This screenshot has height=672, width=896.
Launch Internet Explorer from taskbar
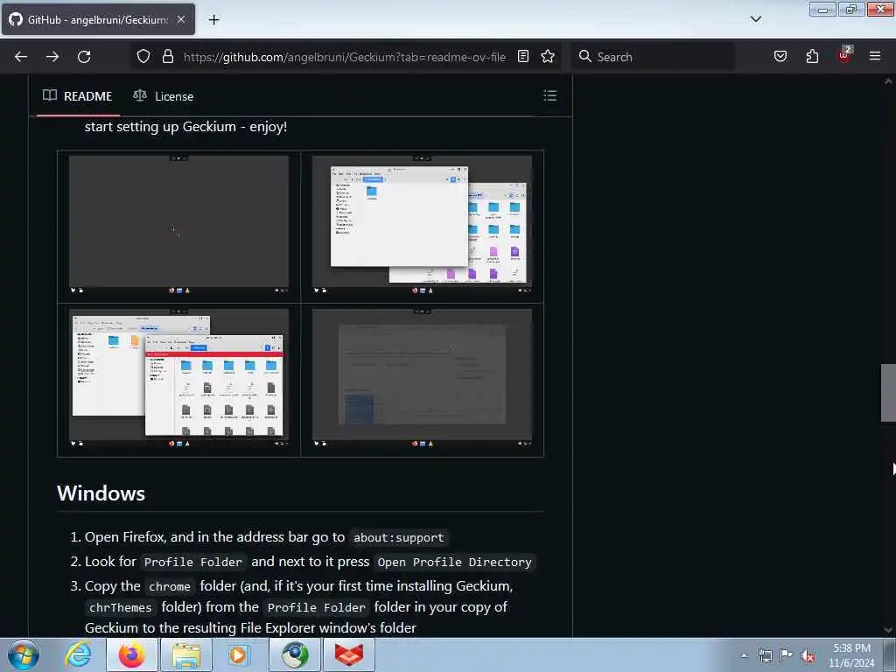(x=78, y=654)
